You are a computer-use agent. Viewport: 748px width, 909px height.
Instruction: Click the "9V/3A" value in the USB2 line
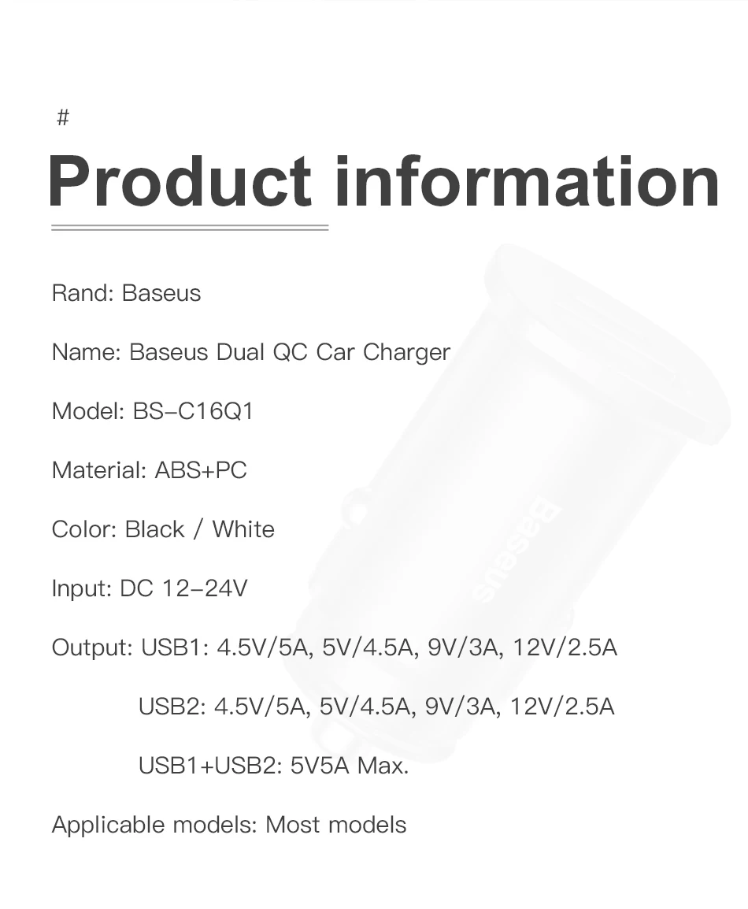tap(461, 707)
